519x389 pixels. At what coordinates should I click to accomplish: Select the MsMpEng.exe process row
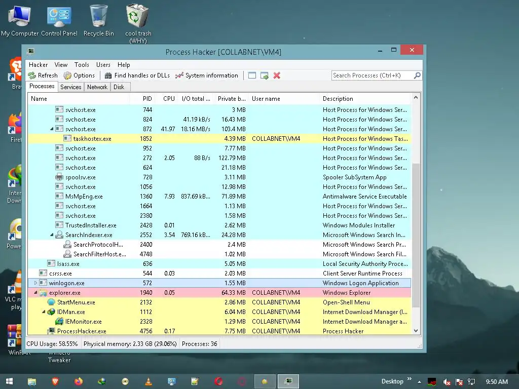point(219,197)
